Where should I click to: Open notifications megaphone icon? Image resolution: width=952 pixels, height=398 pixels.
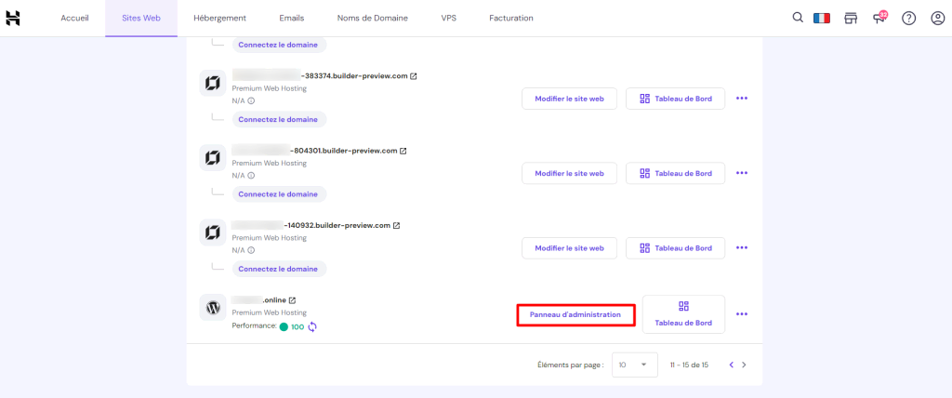pyautogui.click(x=879, y=18)
